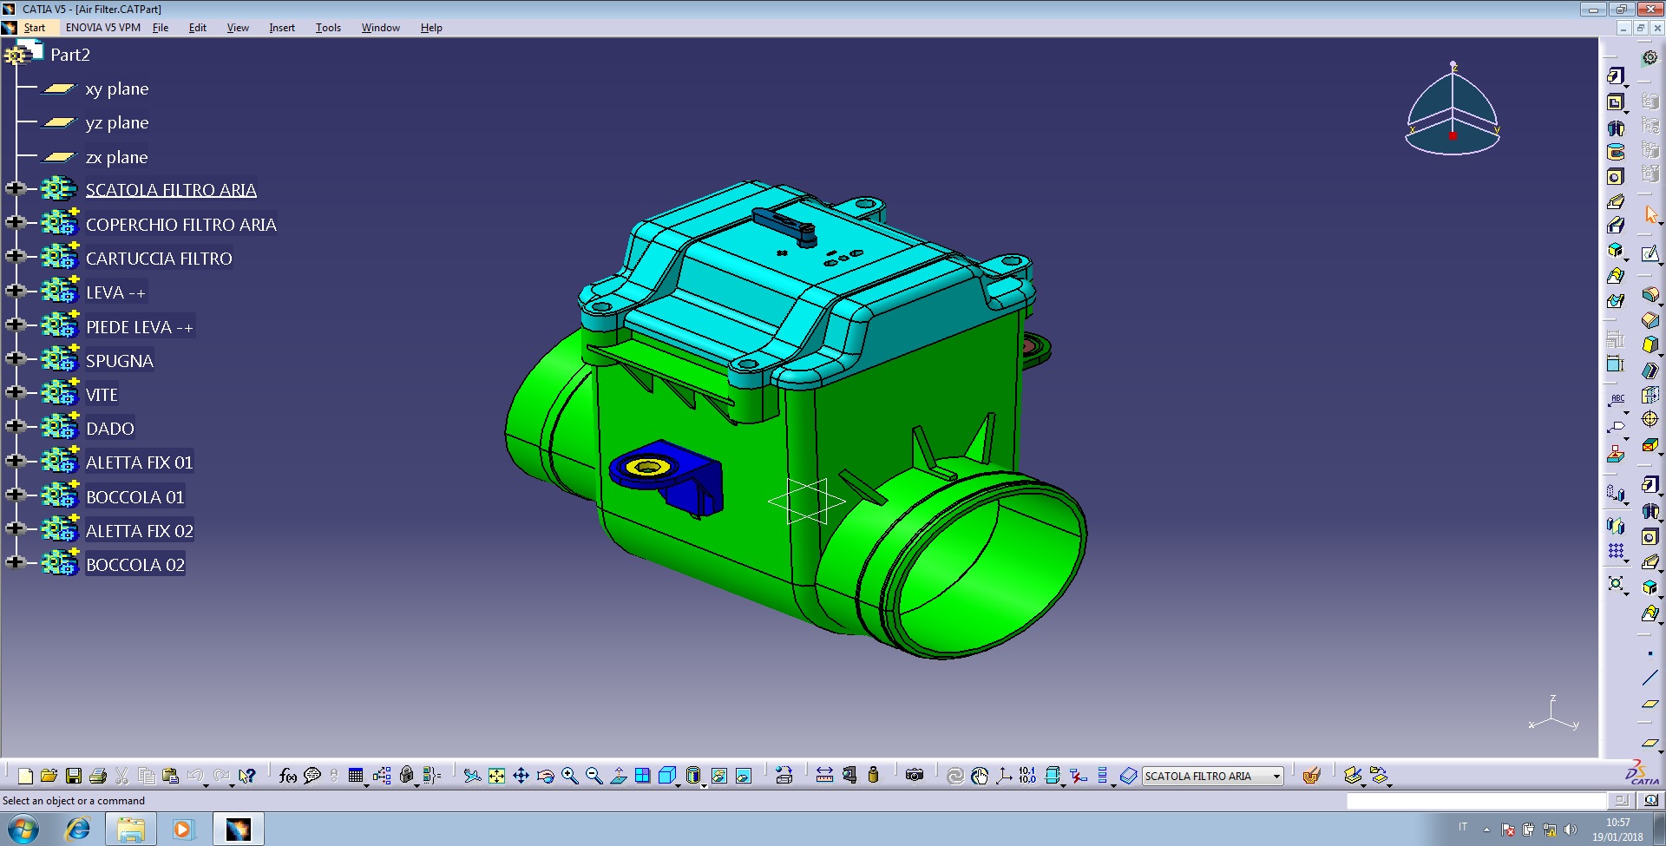Select the yz plane in tree

pos(117,123)
